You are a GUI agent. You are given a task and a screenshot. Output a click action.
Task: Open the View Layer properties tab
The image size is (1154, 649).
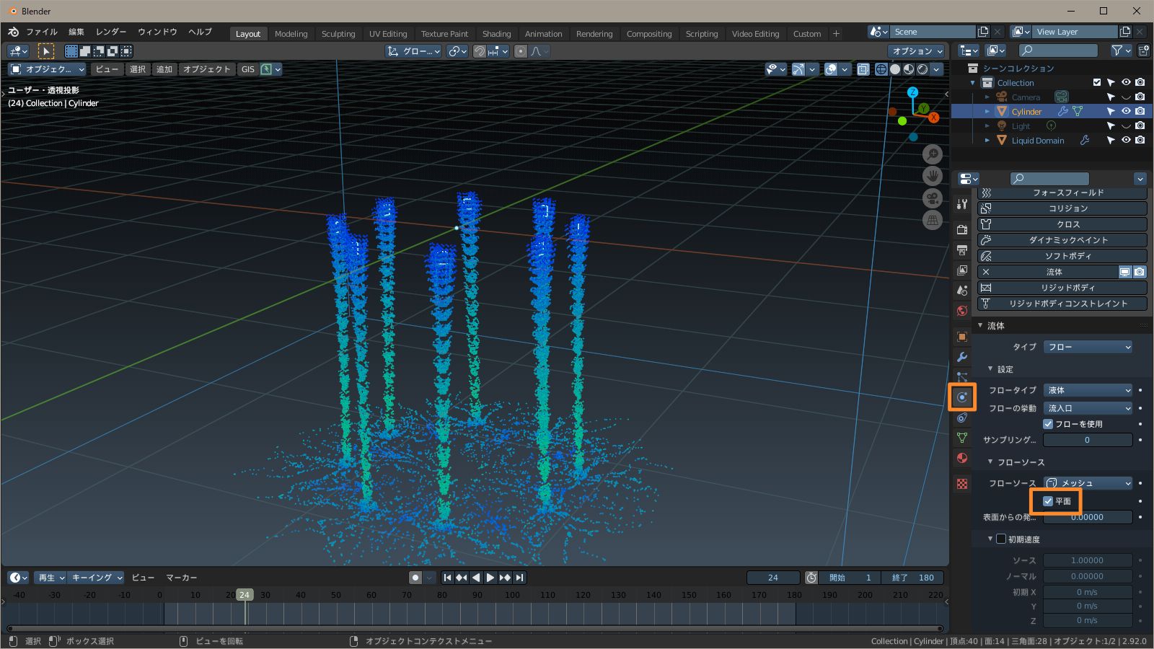point(962,270)
